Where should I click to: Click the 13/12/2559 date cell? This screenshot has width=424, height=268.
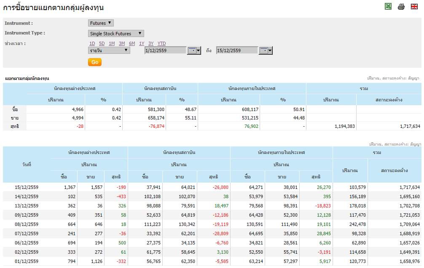point(27,206)
